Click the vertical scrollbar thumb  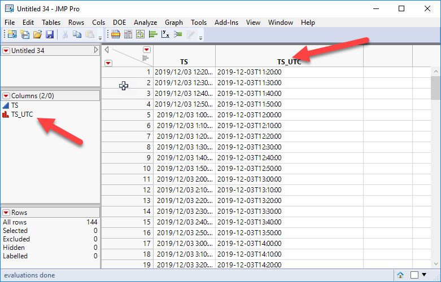coord(436,87)
